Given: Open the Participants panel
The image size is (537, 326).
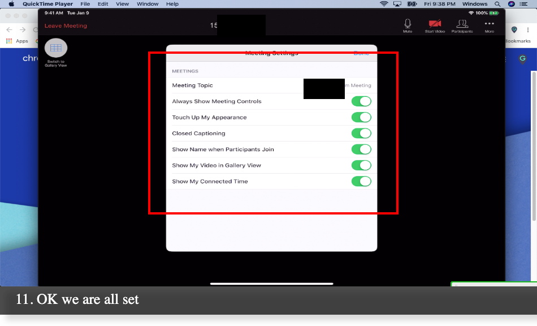Looking at the screenshot, I should [x=462, y=25].
